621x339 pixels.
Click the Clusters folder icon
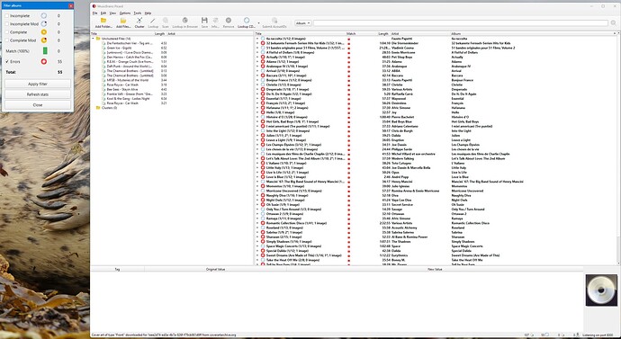[x=98, y=108]
